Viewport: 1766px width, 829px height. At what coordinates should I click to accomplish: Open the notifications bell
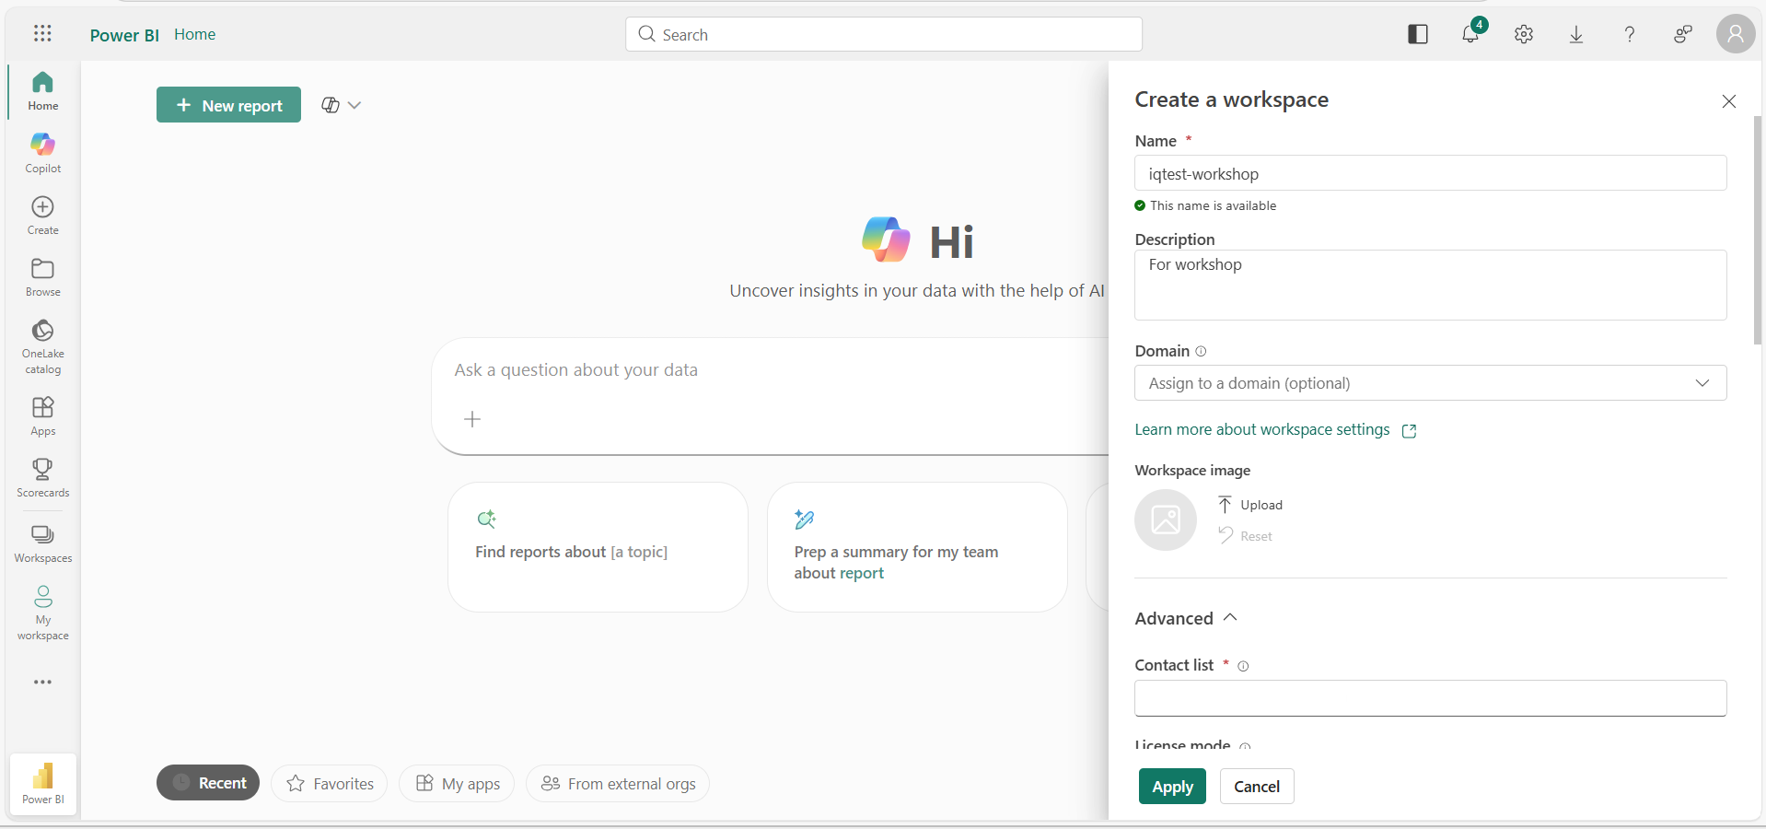[x=1470, y=34]
